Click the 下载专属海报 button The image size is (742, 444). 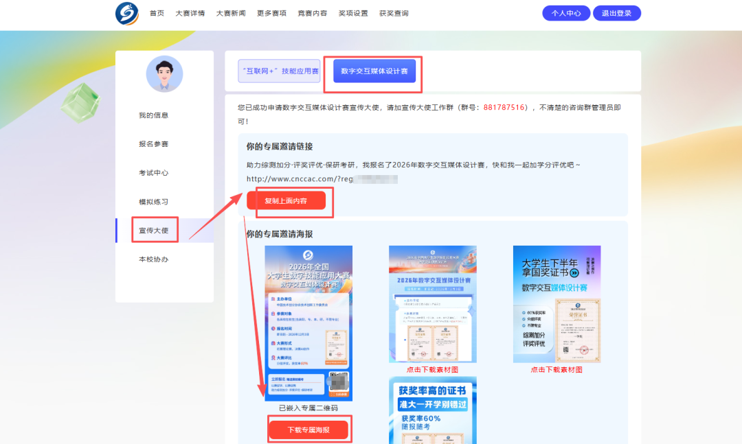click(308, 430)
